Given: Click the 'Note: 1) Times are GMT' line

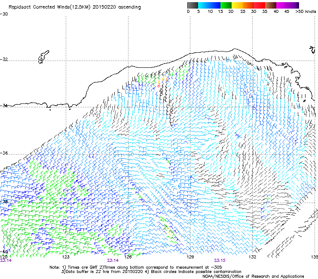Looking at the screenshot, I should pyautogui.click(x=136, y=267).
